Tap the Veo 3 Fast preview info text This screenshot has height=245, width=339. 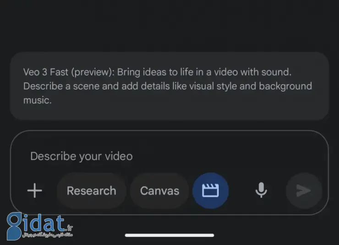coord(168,86)
